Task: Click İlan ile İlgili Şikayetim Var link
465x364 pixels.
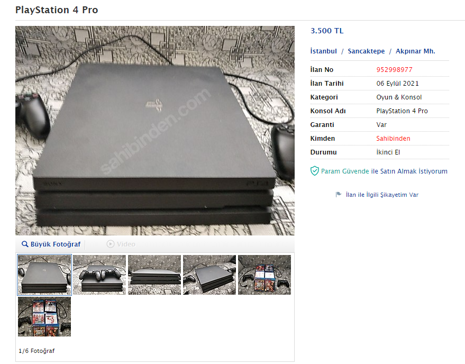Action: coord(382,195)
